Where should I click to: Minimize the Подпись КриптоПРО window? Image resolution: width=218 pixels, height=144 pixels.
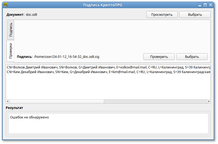tap(200, 5)
